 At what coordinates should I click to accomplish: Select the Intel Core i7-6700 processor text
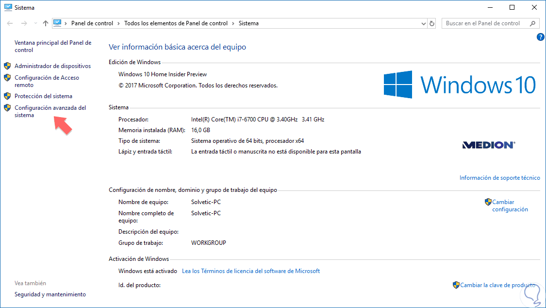(x=258, y=120)
